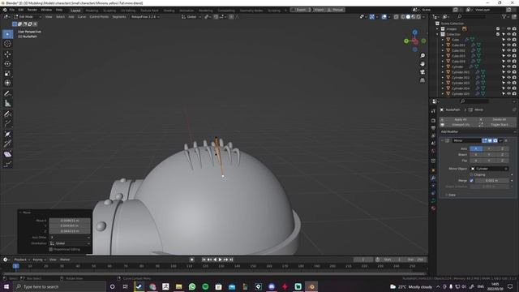The image size is (519, 292).
Task: Select the Annotate tool
Action: [7, 94]
